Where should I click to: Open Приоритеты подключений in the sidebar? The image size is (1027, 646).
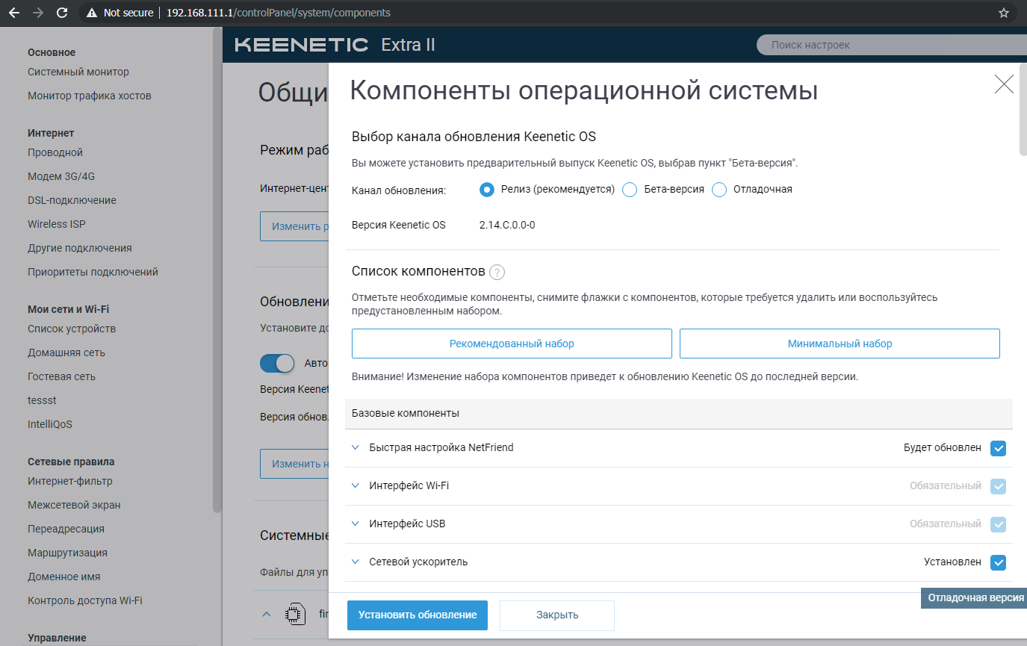(x=93, y=272)
